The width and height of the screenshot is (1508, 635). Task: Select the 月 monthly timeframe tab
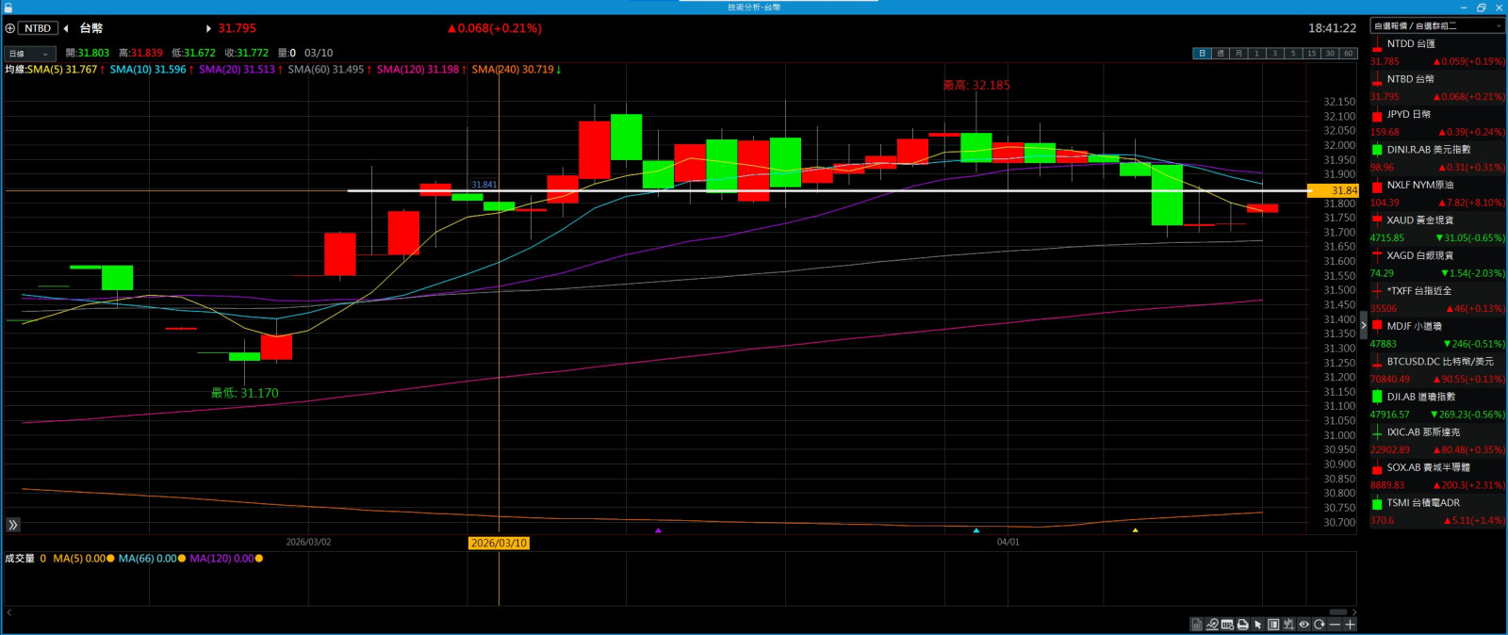click(1238, 54)
